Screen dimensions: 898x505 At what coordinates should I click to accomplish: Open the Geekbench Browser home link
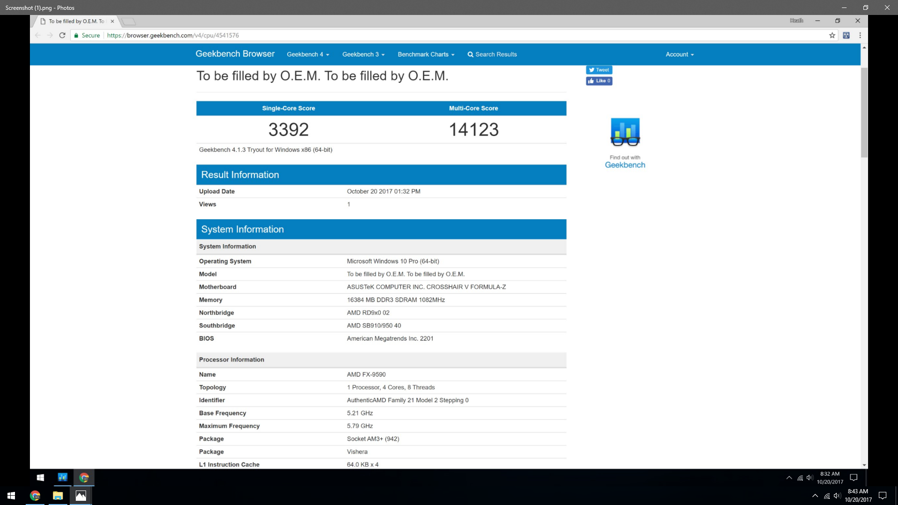tap(235, 54)
